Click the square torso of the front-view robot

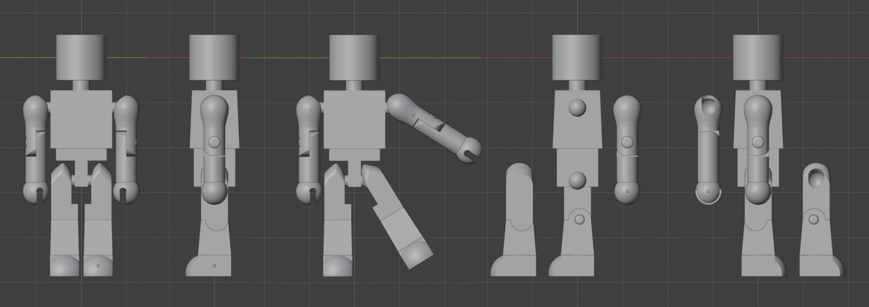click(81, 121)
